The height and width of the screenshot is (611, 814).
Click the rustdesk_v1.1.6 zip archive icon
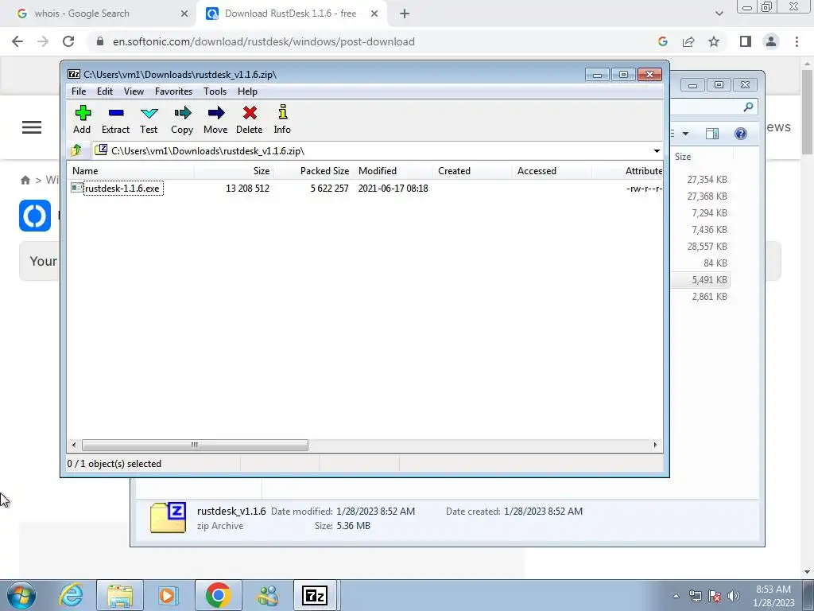click(168, 517)
